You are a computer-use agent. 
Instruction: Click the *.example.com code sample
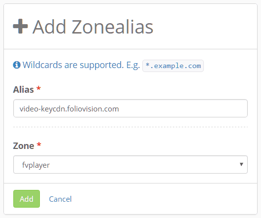(x=173, y=66)
